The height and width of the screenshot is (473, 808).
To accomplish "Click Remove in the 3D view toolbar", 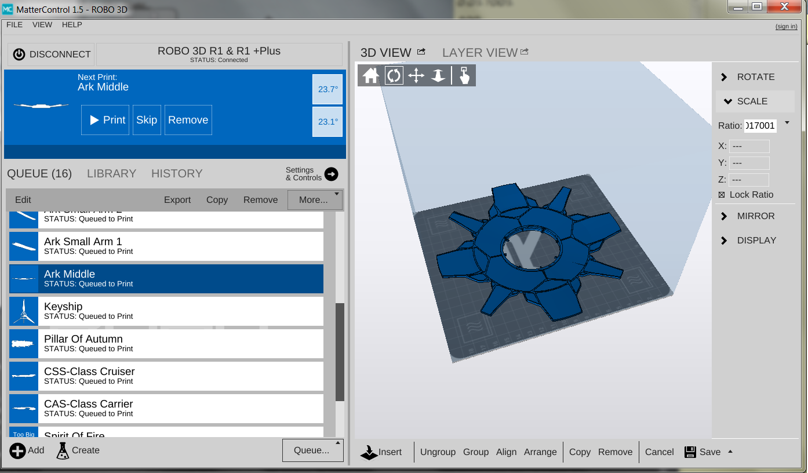I will 616,452.
